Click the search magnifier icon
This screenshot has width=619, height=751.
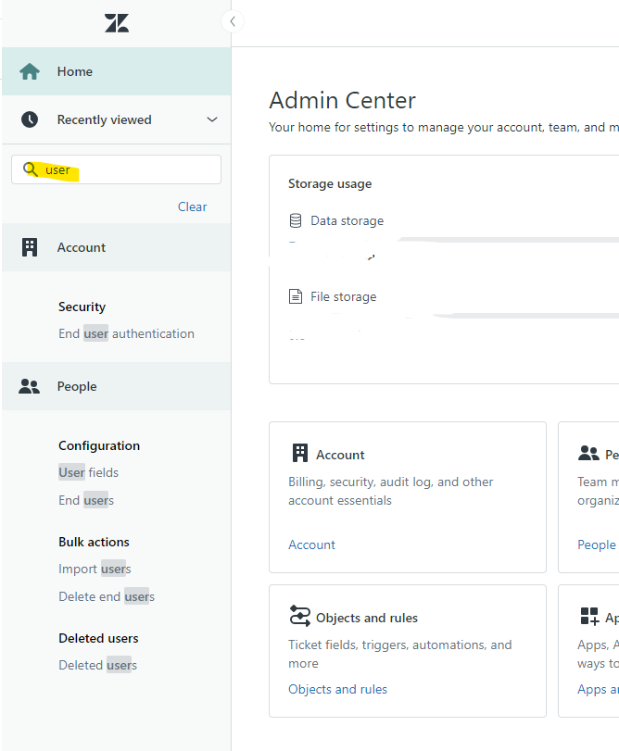31,169
